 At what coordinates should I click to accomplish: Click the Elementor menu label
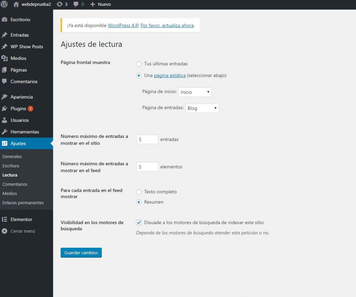coord(21,220)
